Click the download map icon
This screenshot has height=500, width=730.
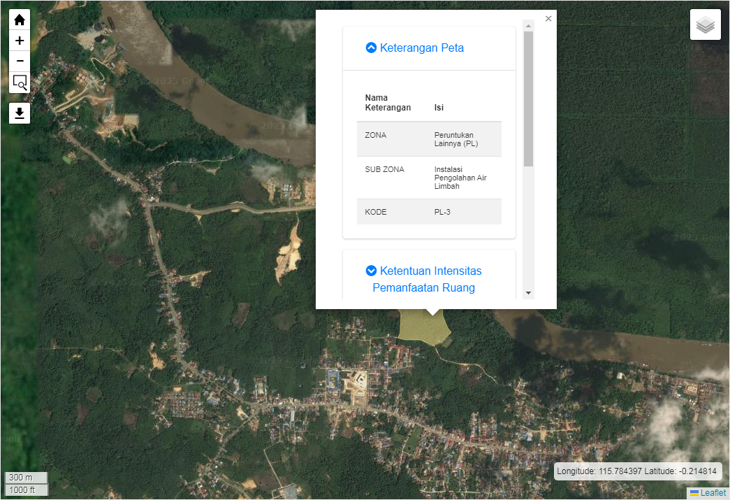pos(20,113)
